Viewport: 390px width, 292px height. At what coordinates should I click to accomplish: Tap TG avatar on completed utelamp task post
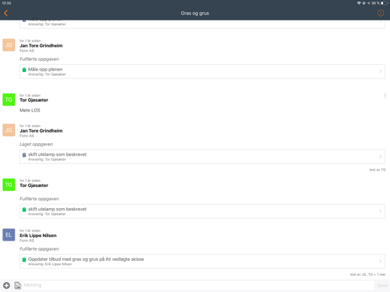pyautogui.click(x=8, y=185)
